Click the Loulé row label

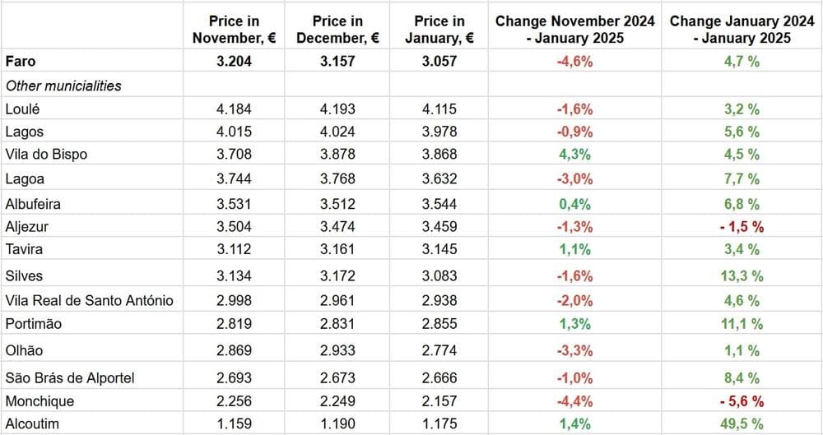(x=22, y=109)
